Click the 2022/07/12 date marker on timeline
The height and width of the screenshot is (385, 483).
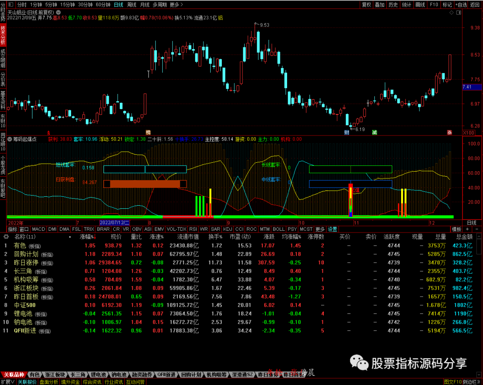point(114,223)
